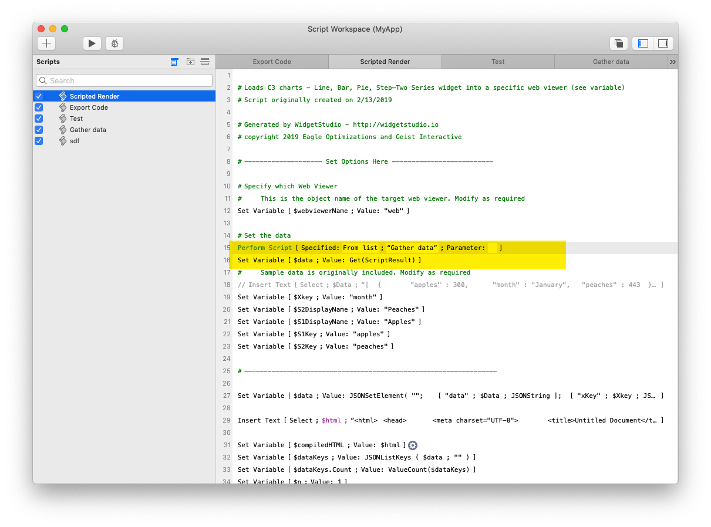The image size is (711, 527).
Task: Click script icon beside Export Code
Action: coord(63,107)
